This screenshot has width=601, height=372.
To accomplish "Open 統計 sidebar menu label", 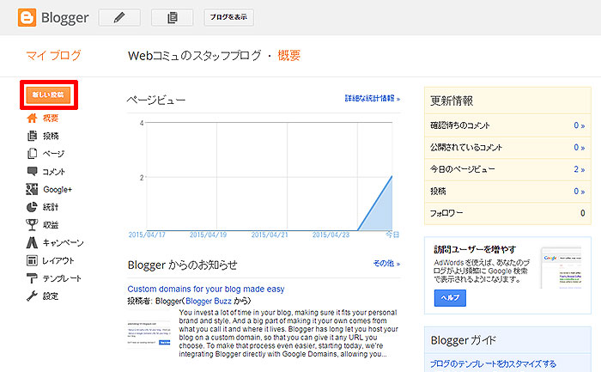I will coord(50,207).
